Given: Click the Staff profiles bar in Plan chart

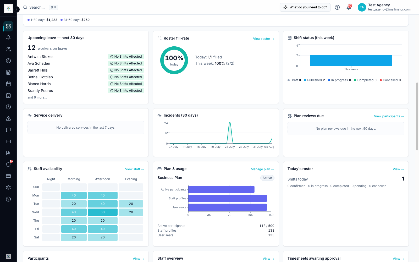Looking at the screenshot, I should (228, 198).
